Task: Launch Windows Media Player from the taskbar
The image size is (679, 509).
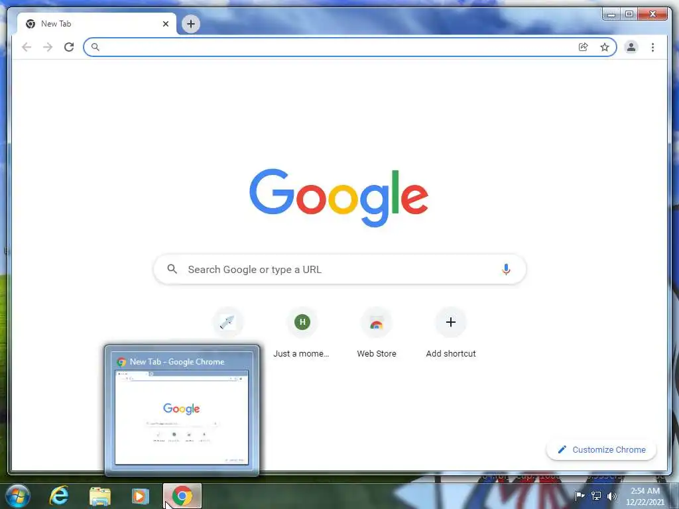Action: (x=141, y=496)
